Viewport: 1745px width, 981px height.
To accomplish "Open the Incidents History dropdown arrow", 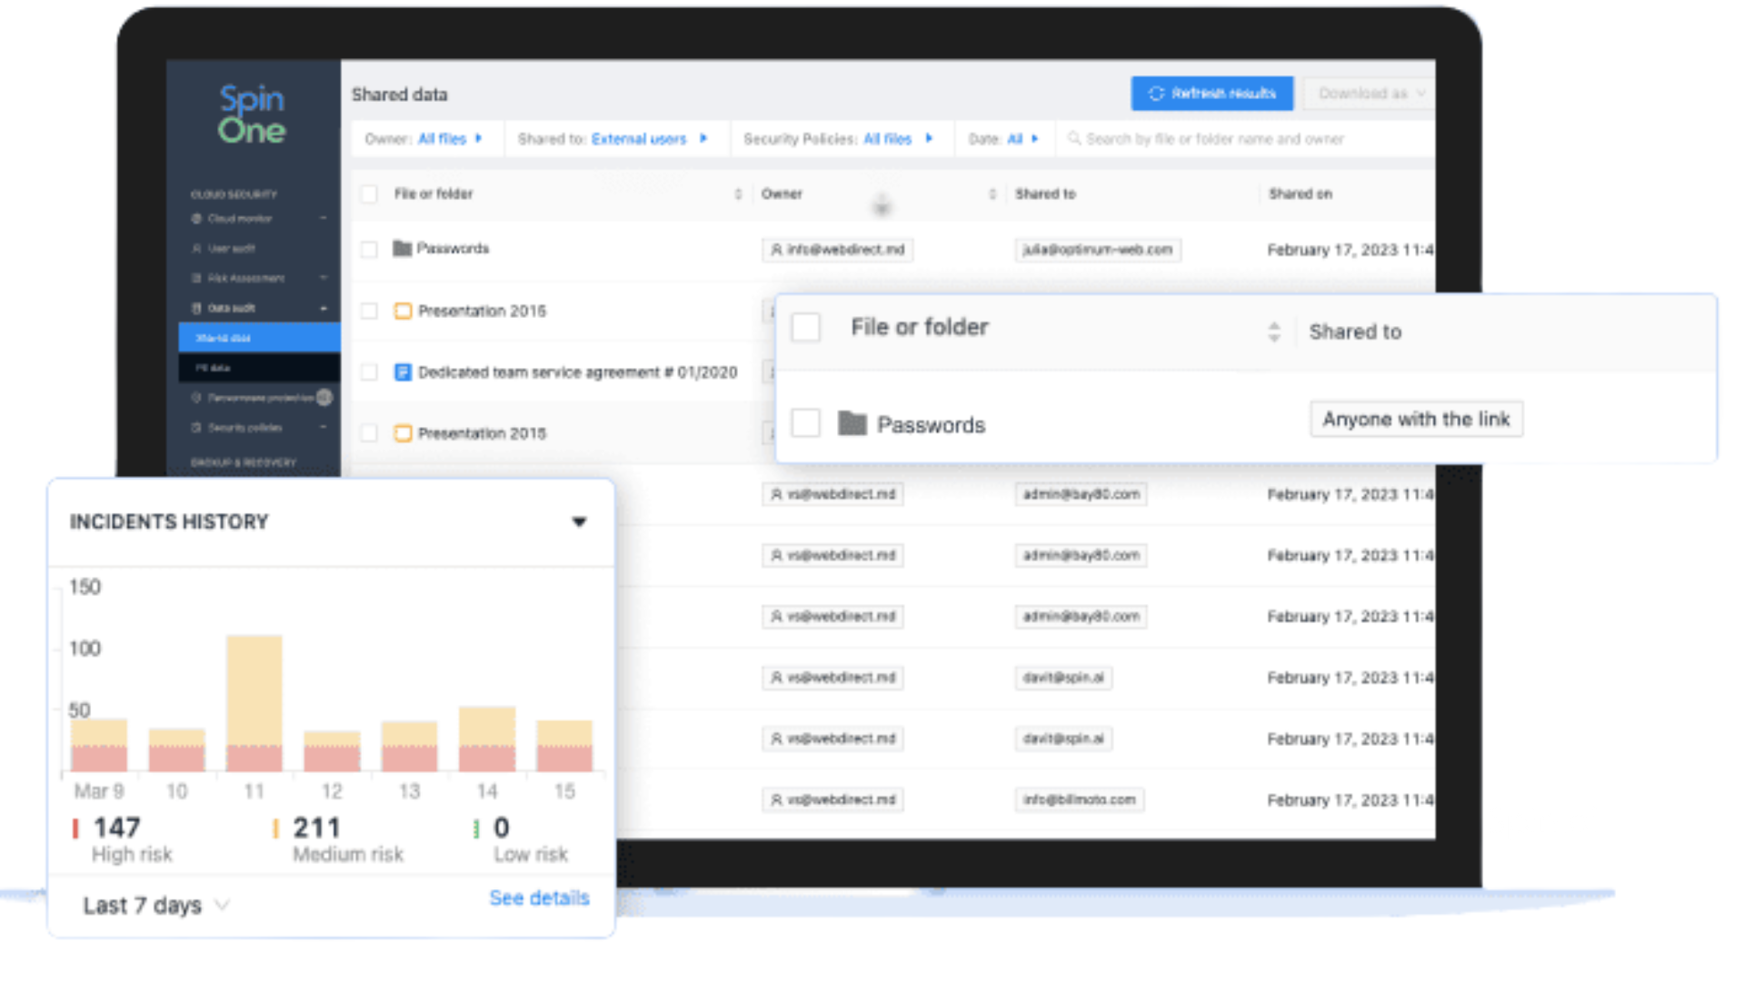I will (579, 521).
